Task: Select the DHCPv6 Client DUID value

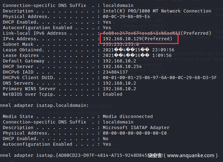Action: pos(160,78)
